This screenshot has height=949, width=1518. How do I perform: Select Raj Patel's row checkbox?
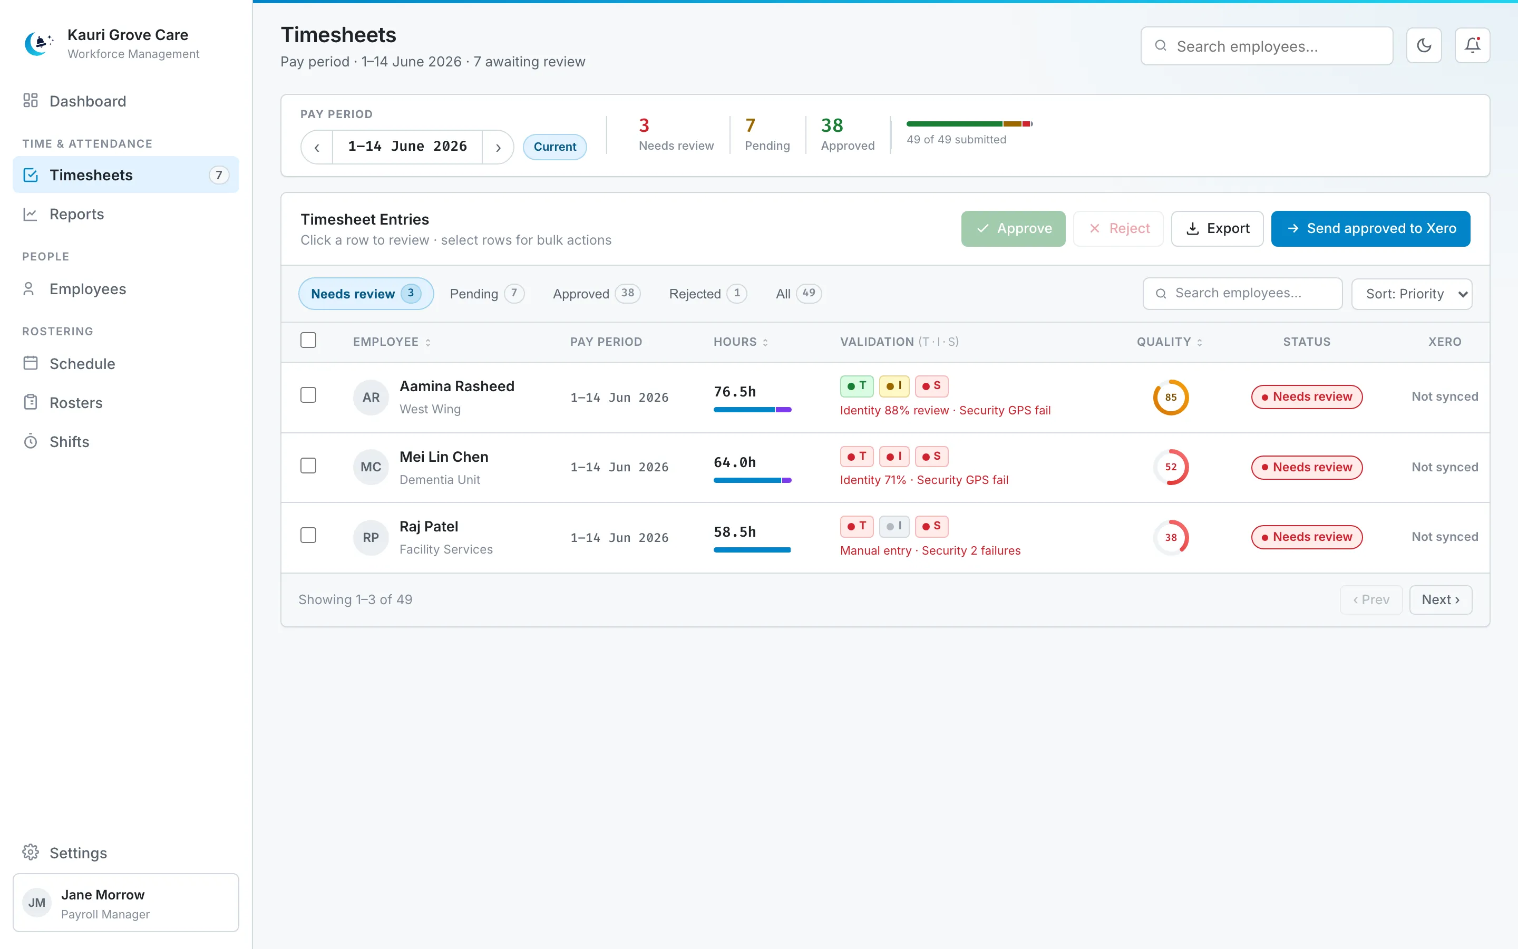308,535
